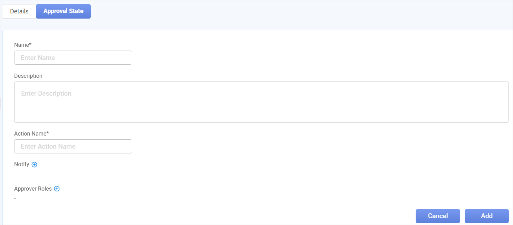Click the plus icon beside Approver Roles
The height and width of the screenshot is (225, 513).
point(57,189)
